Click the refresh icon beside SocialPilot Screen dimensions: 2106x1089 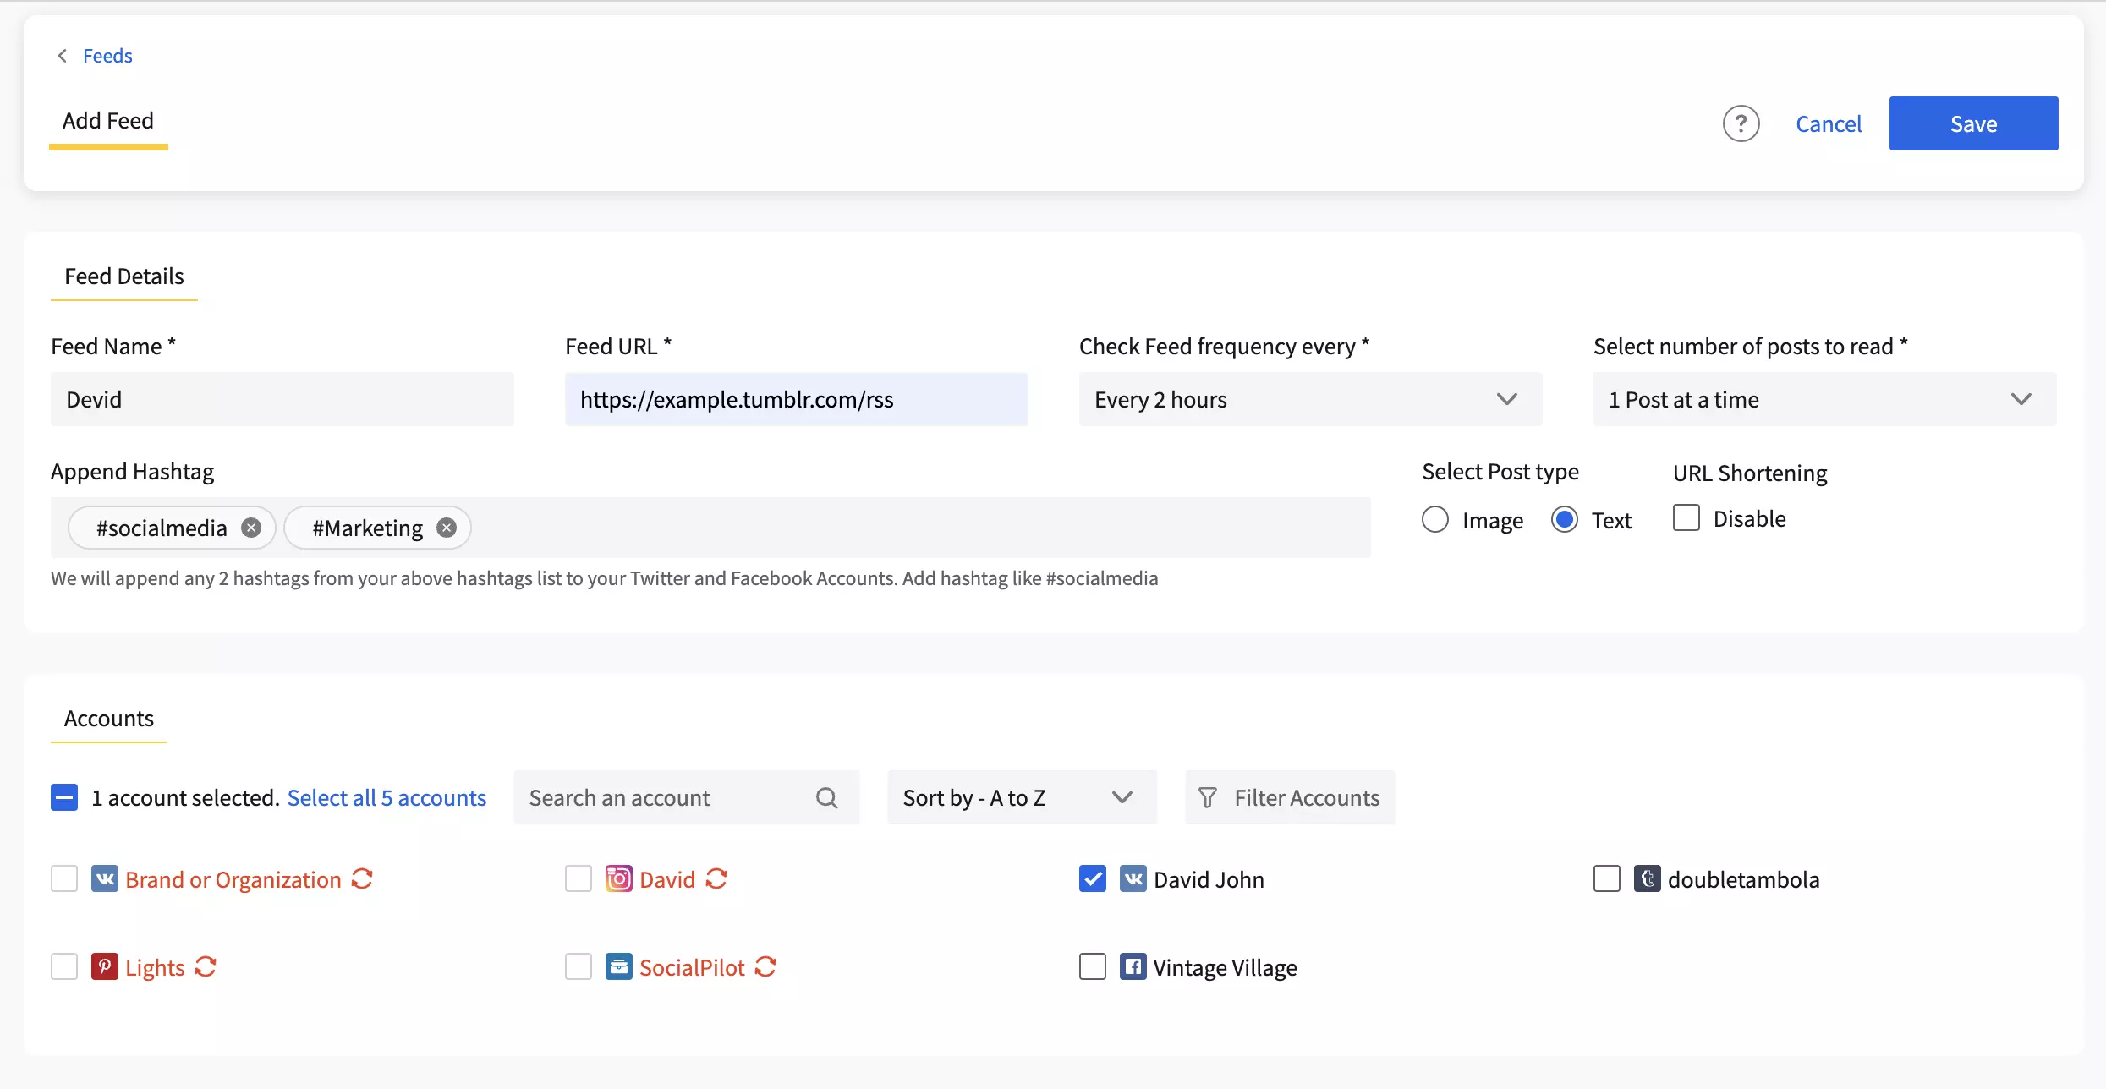(765, 966)
